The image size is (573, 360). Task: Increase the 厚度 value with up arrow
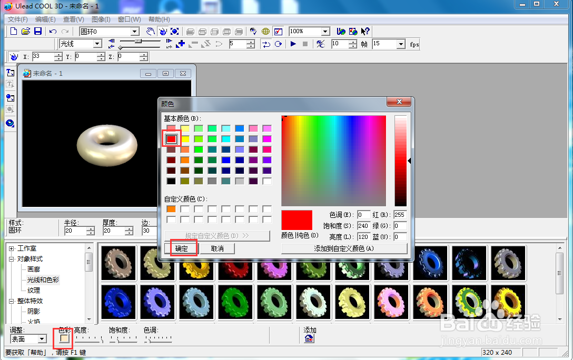tap(129, 229)
